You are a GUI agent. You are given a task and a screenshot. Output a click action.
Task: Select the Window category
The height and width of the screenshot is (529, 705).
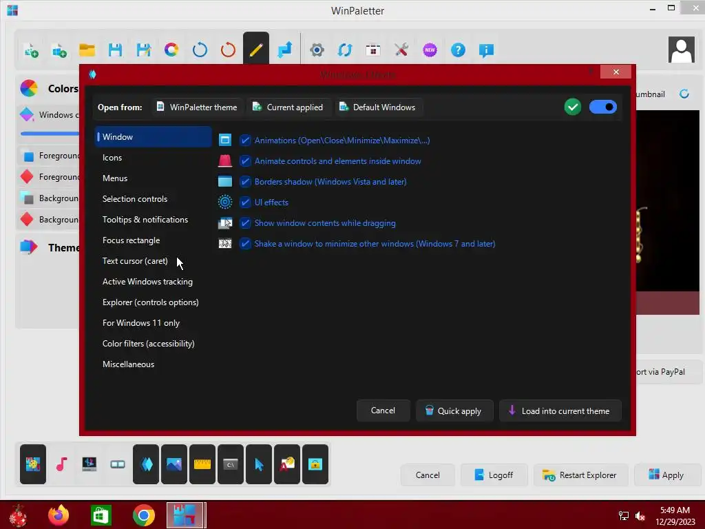point(154,137)
